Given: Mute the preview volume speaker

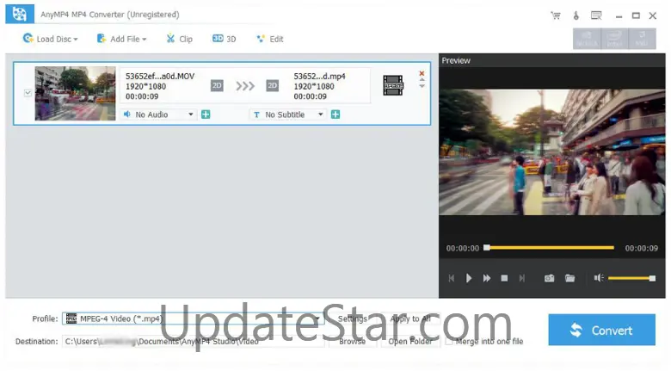Looking at the screenshot, I should click(599, 278).
